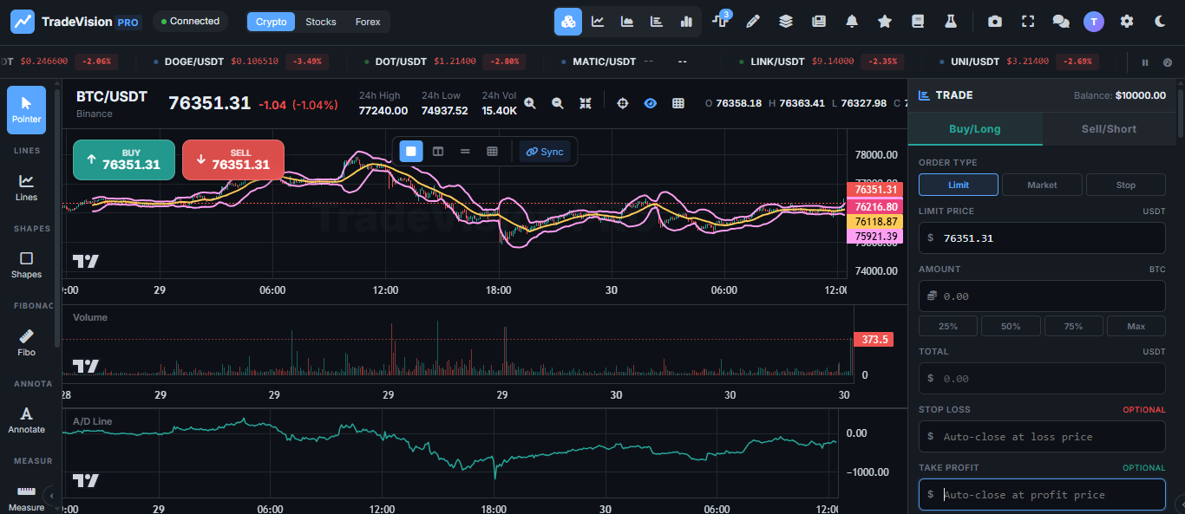Click the BTC/USDT symbol name
1185x514 pixels.
112,96
